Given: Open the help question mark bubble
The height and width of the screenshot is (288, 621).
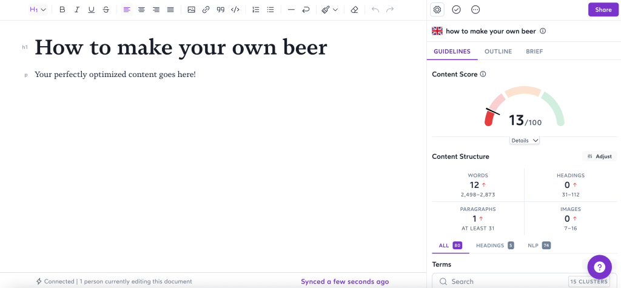Looking at the screenshot, I should (600, 267).
